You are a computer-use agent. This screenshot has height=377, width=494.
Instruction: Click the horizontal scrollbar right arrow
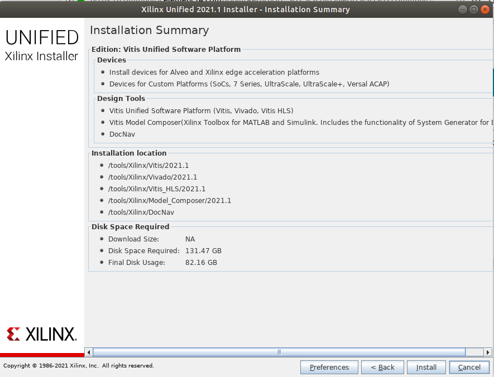(488, 352)
